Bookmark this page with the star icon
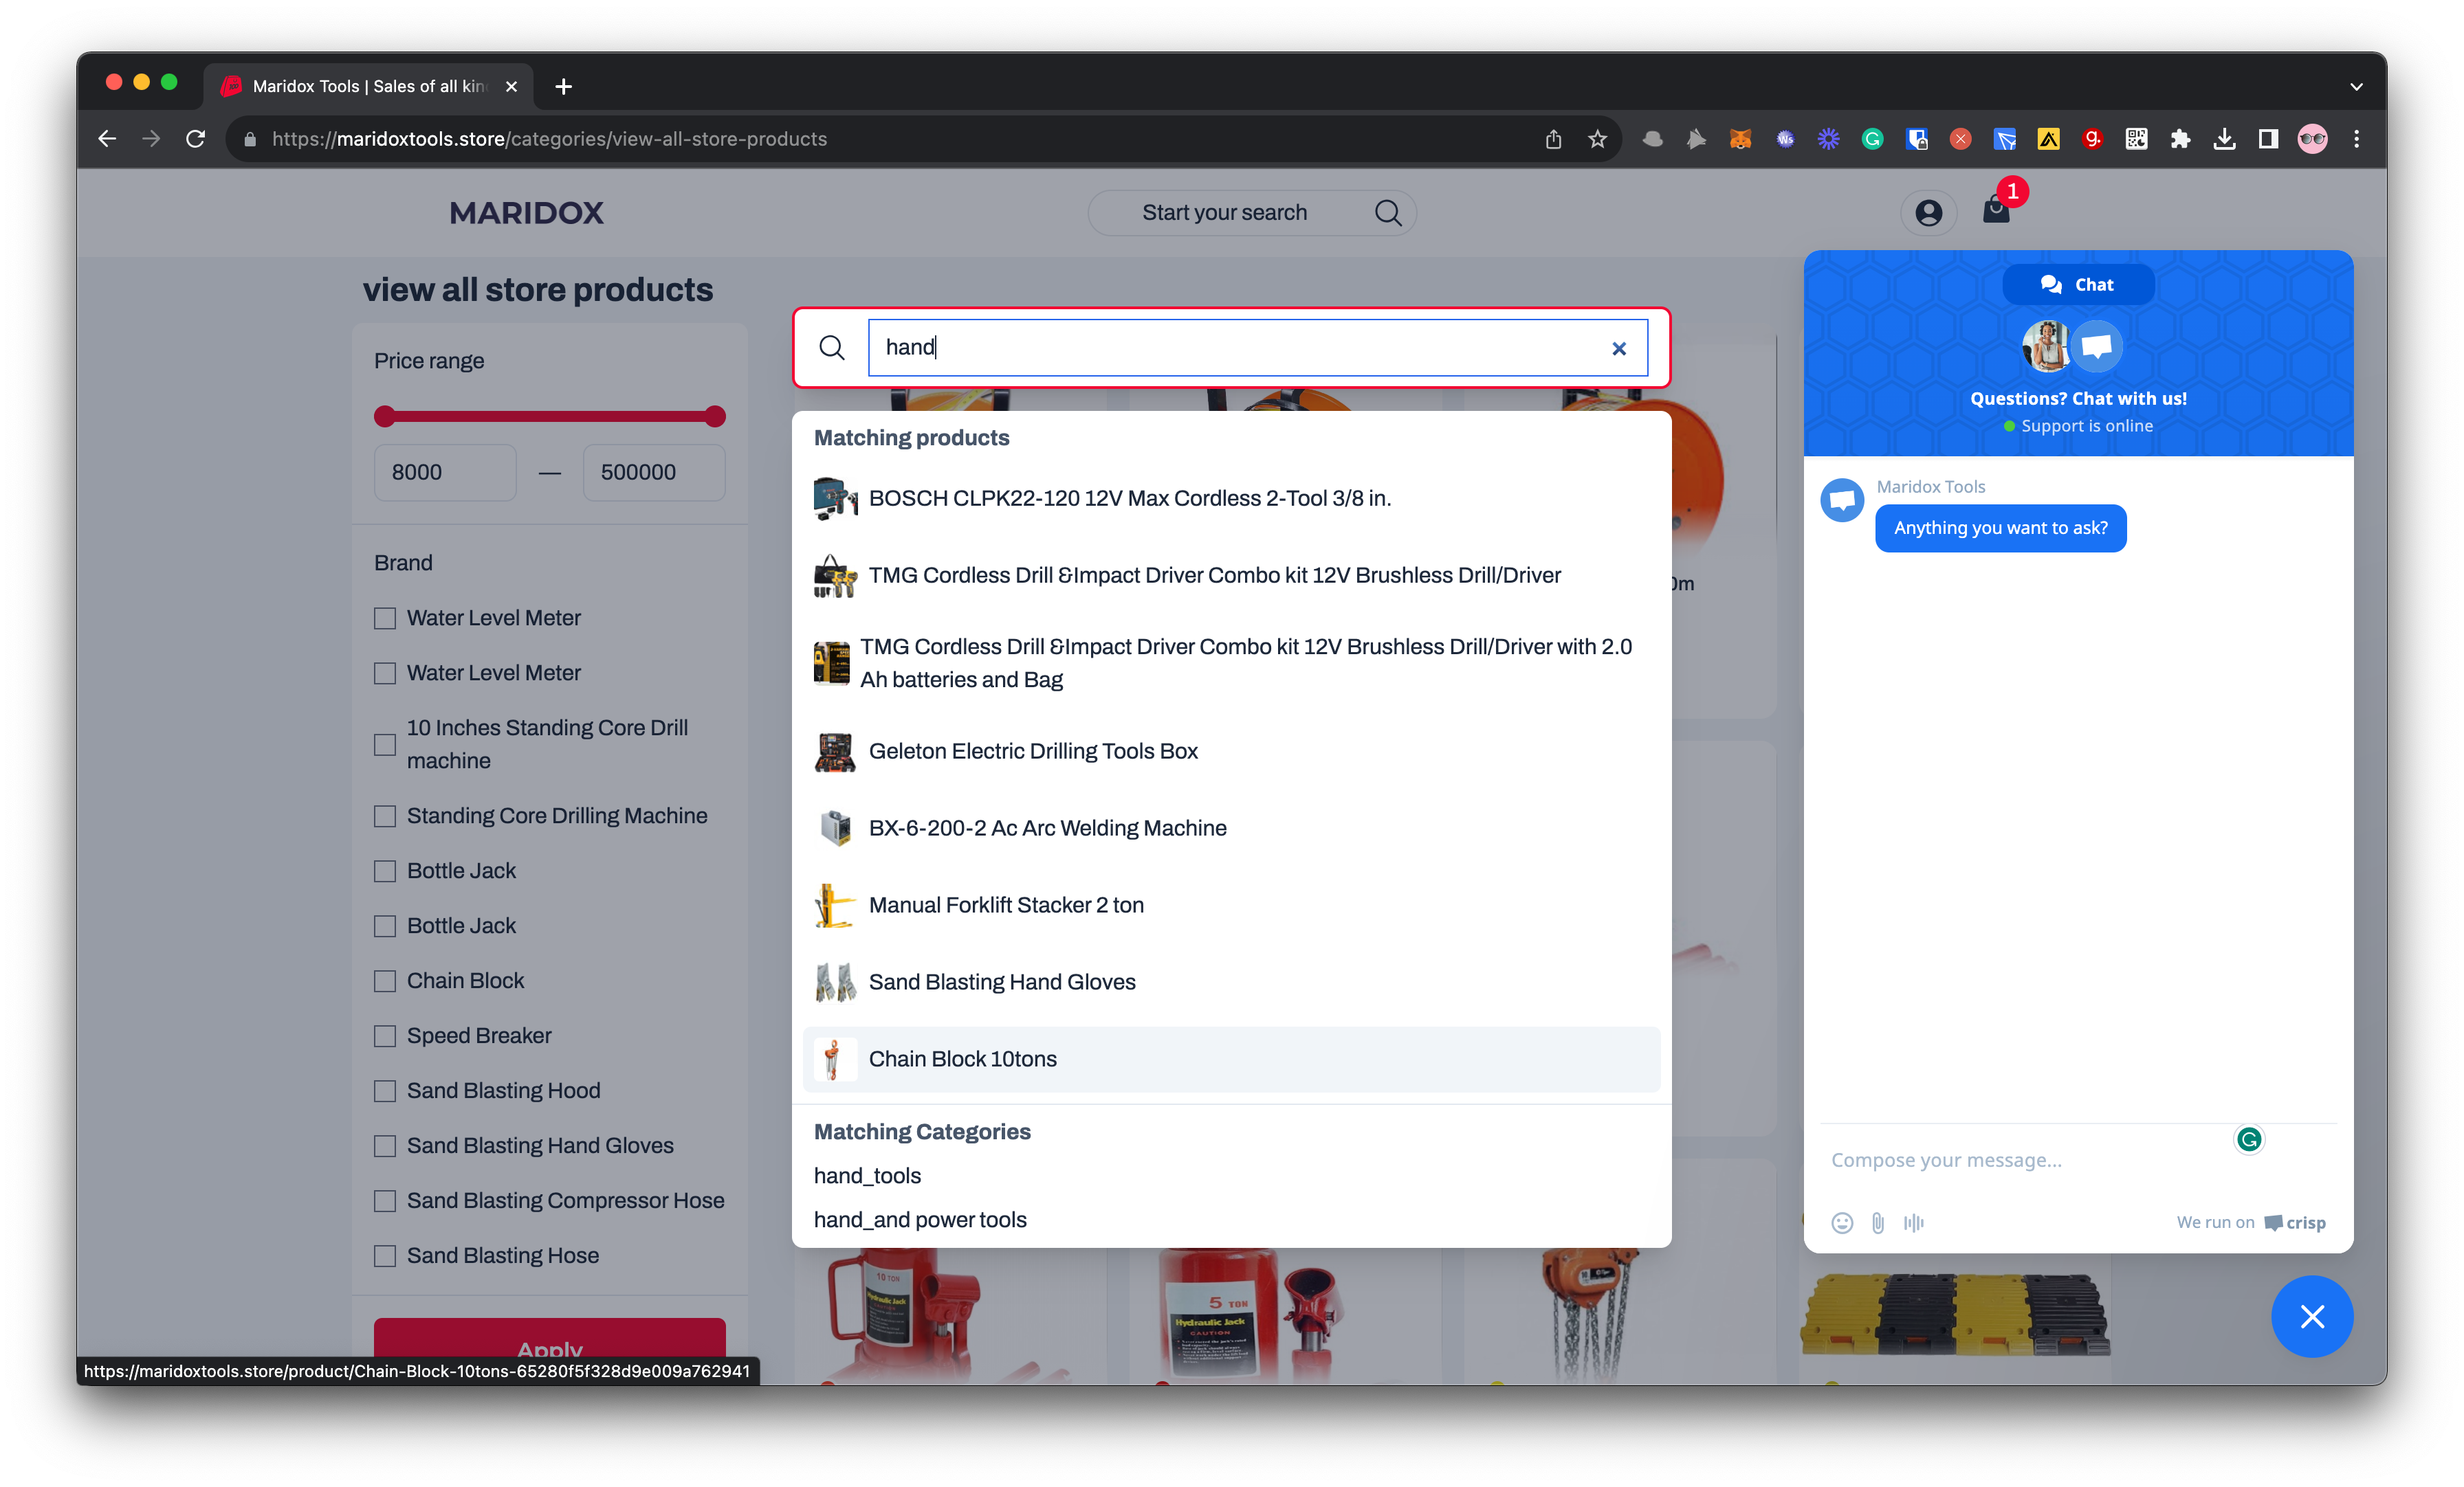 [x=1597, y=139]
